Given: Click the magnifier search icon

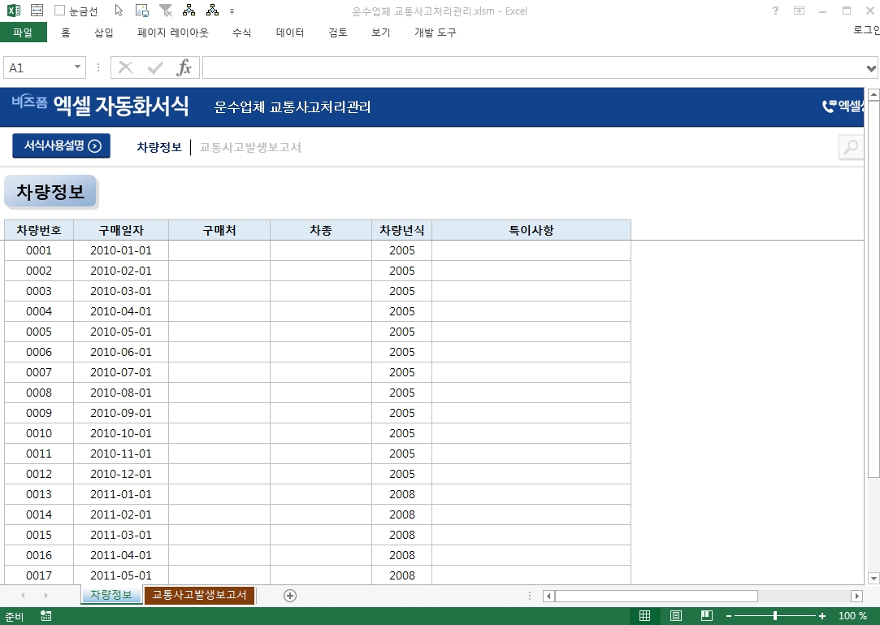Looking at the screenshot, I should (851, 147).
